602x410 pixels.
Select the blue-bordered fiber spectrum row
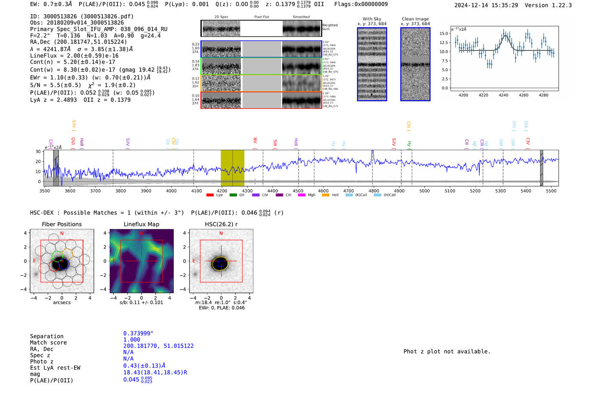coord(261,49)
